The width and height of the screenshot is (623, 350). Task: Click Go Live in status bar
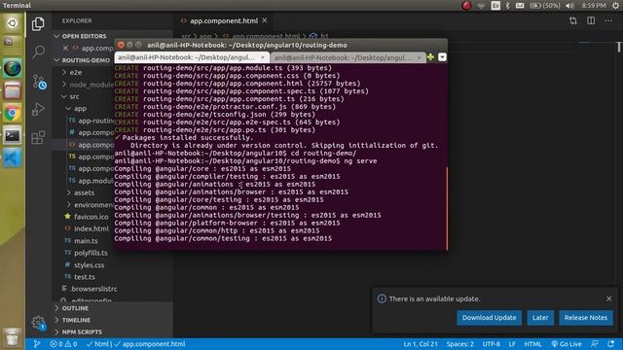pos(567,344)
